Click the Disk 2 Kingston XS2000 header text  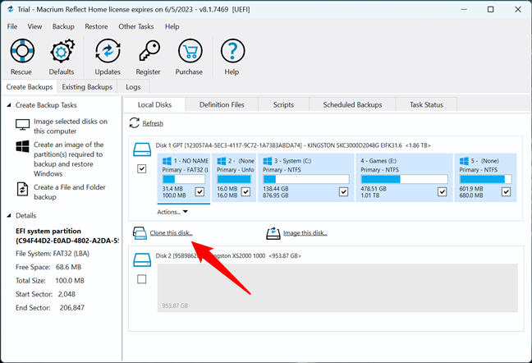pyautogui.click(x=228, y=255)
